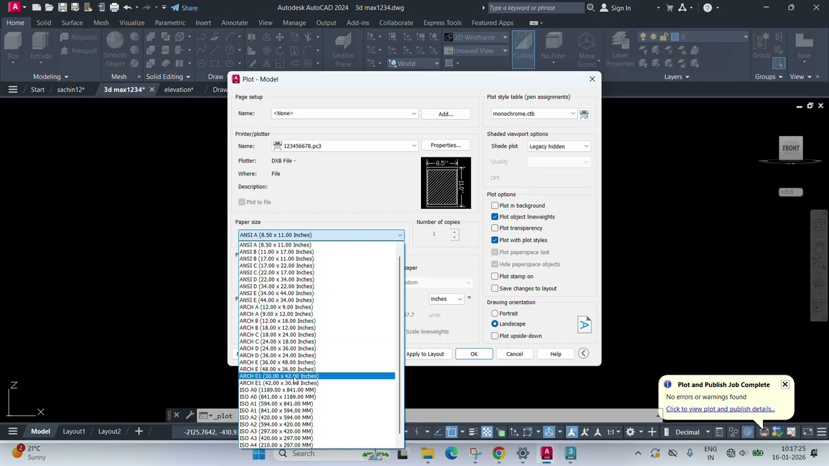Click the AutoCAD Help question mark icon
This screenshot has height=466, width=829.
[707, 8]
